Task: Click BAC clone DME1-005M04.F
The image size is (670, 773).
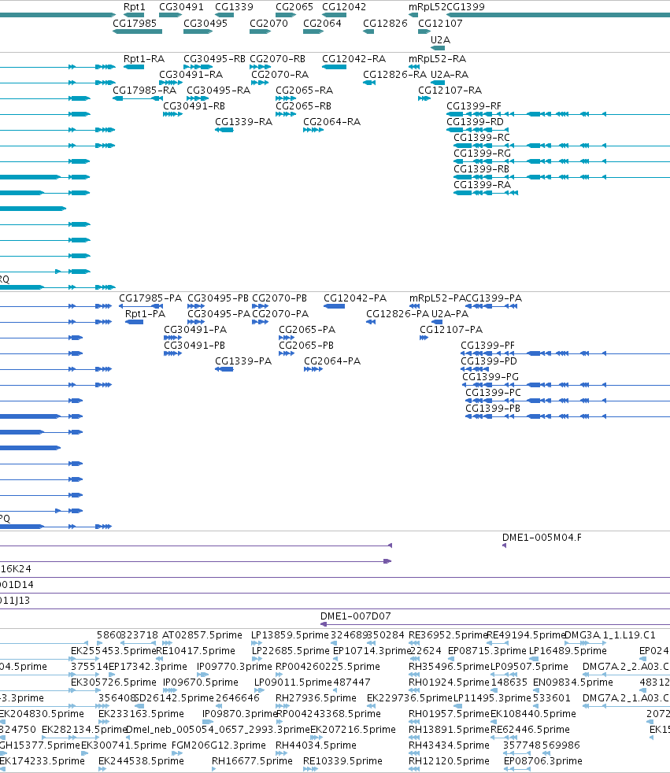Action: 542,538
